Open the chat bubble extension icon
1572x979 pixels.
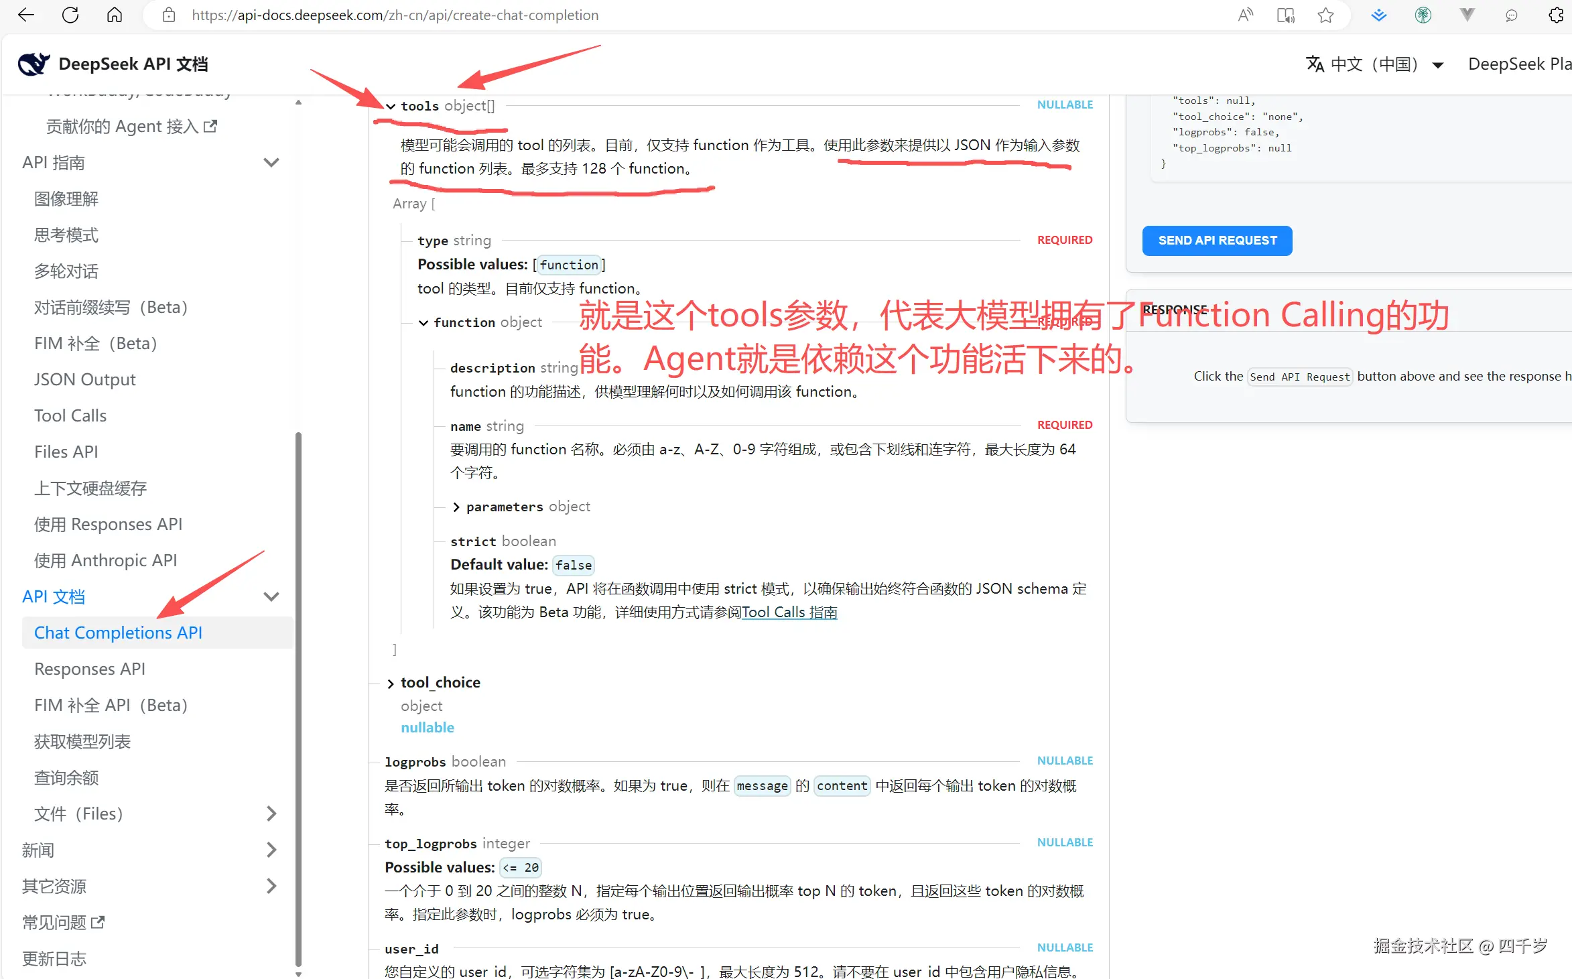[x=1512, y=15]
